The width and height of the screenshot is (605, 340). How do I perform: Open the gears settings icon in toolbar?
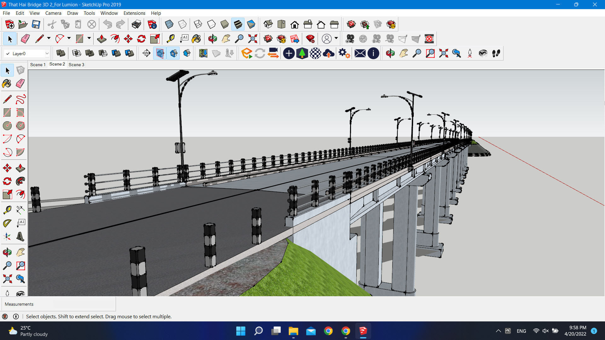coord(344,53)
